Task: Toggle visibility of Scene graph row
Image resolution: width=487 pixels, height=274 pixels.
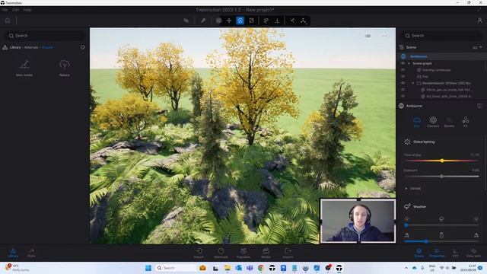Action: pyautogui.click(x=403, y=63)
